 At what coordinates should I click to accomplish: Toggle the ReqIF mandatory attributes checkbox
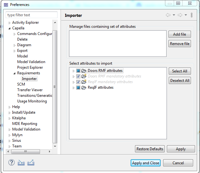point(78,82)
